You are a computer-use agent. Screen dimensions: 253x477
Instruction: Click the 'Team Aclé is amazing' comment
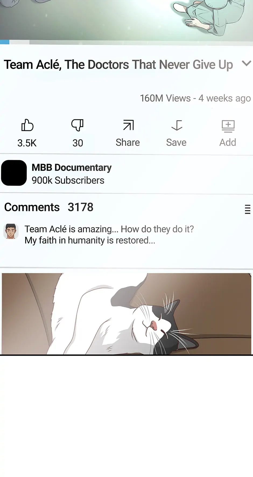pos(109,234)
